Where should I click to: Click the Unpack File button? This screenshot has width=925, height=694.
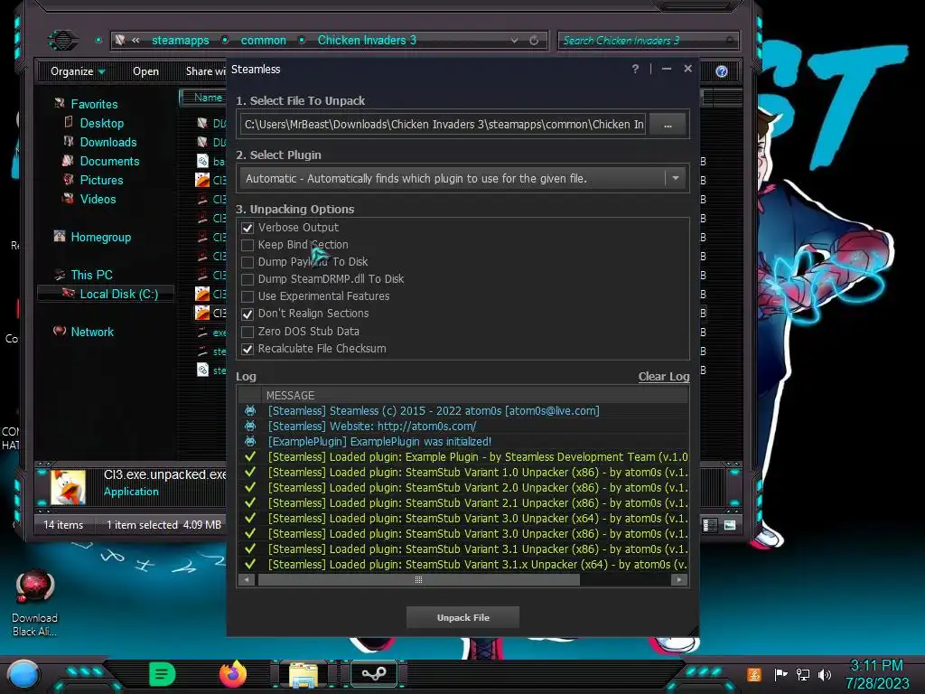463,617
